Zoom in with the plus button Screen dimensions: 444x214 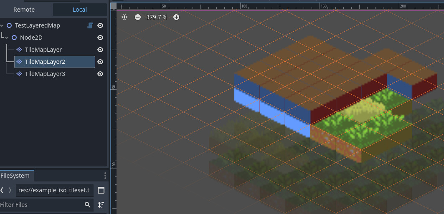[176, 17]
